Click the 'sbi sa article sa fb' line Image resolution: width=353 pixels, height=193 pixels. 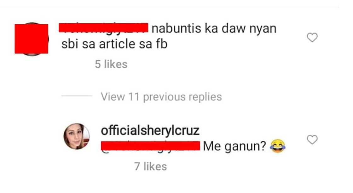[x=114, y=44]
